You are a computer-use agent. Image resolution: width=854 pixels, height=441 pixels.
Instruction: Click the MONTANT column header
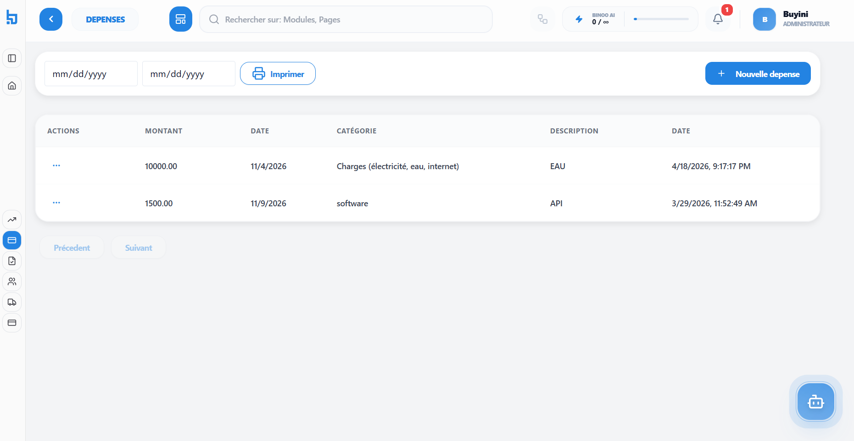coord(164,131)
